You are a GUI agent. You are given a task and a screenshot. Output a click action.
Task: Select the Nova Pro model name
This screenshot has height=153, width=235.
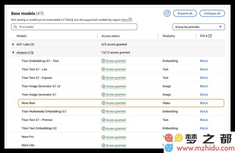coord(28,137)
